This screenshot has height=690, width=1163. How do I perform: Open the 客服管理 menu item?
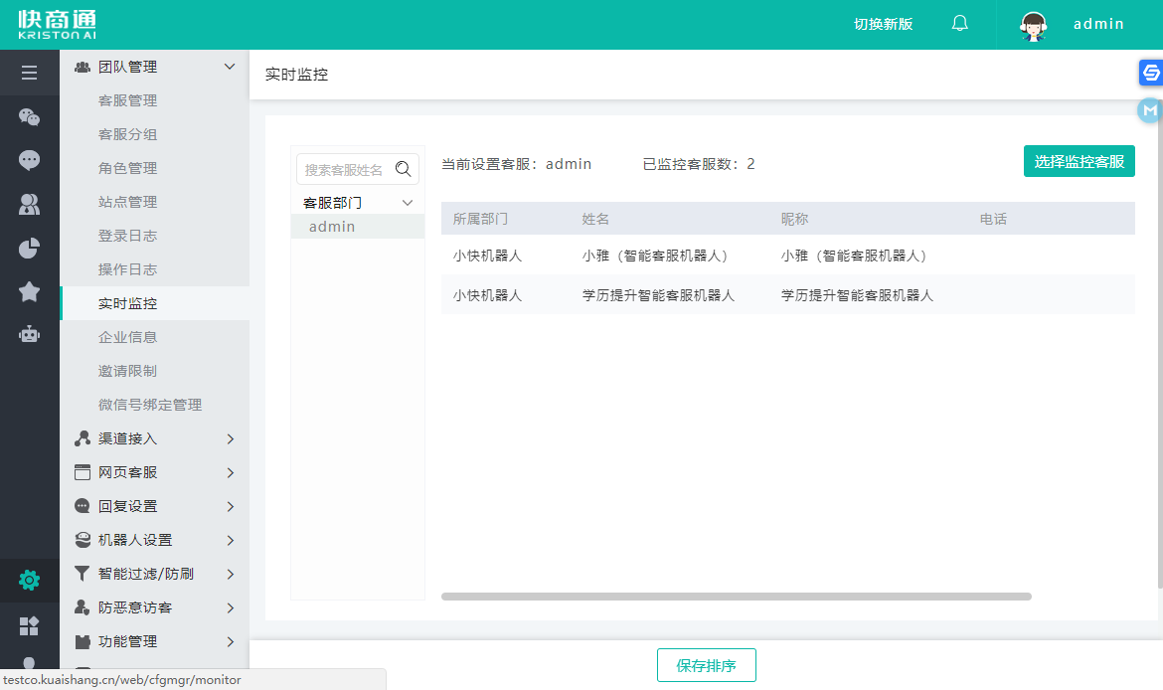pyautogui.click(x=127, y=100)
